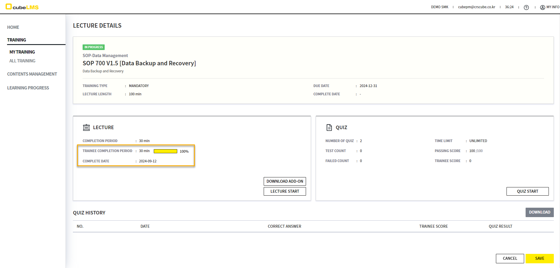Click the MY INFO user profile icon
Screen dimensions: 560x268
[x=542, y=7]
